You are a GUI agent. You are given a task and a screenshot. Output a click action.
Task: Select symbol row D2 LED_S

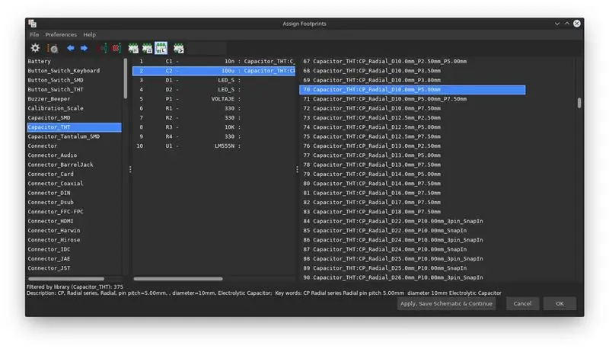214,89
